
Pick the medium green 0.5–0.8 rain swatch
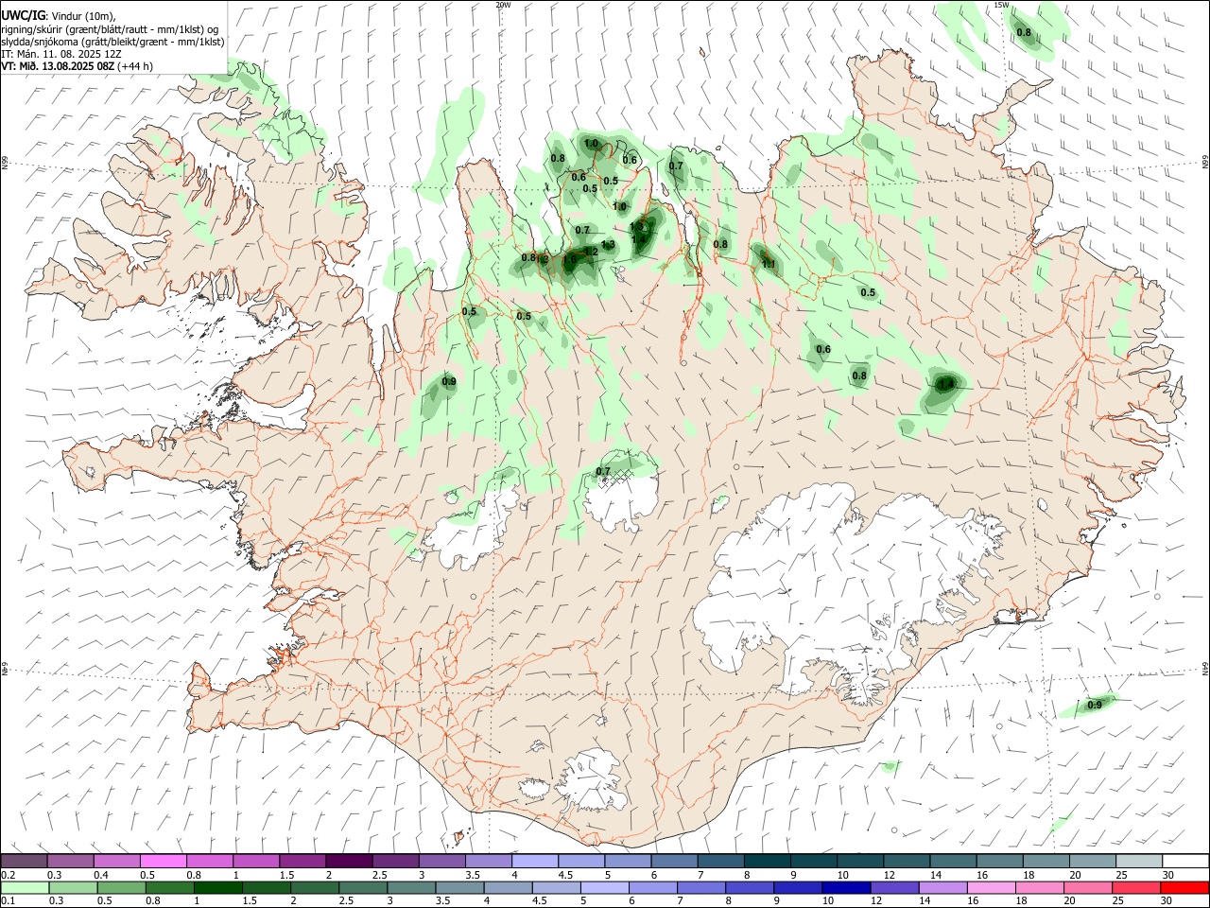(120, 887)
